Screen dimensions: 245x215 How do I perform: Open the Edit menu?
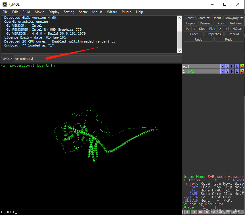pos(15,12)
